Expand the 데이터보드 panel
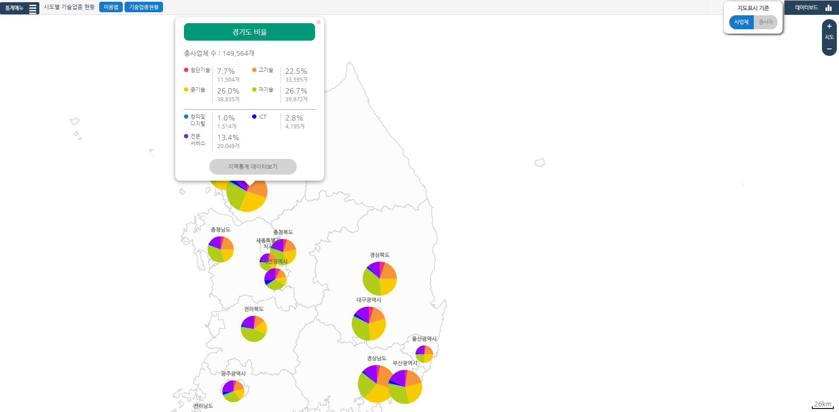This screenshot has width=839, height=412. (x=806, y=8)
